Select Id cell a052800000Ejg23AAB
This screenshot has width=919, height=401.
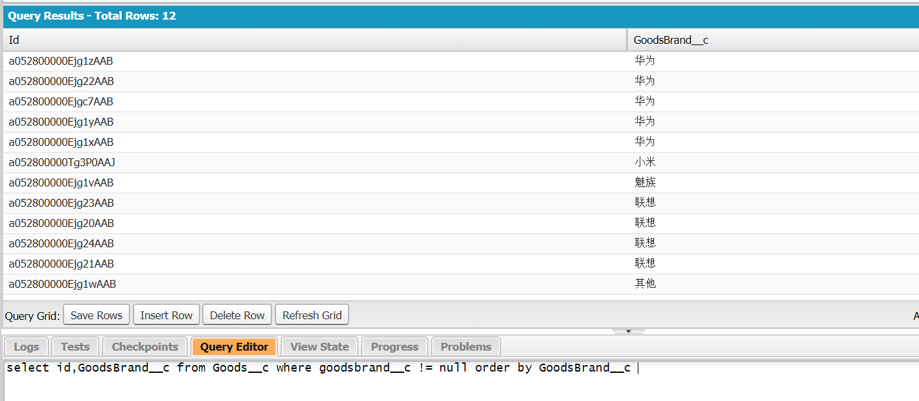click(x=315, y=203)
